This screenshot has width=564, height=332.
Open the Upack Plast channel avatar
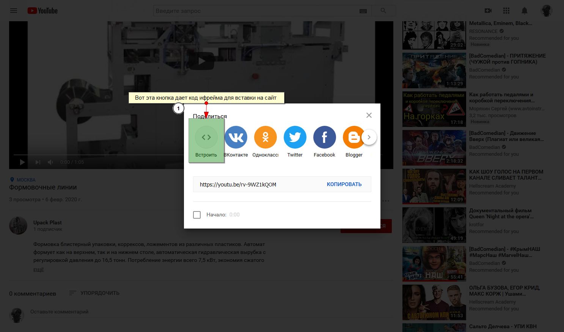pos(18,226)
